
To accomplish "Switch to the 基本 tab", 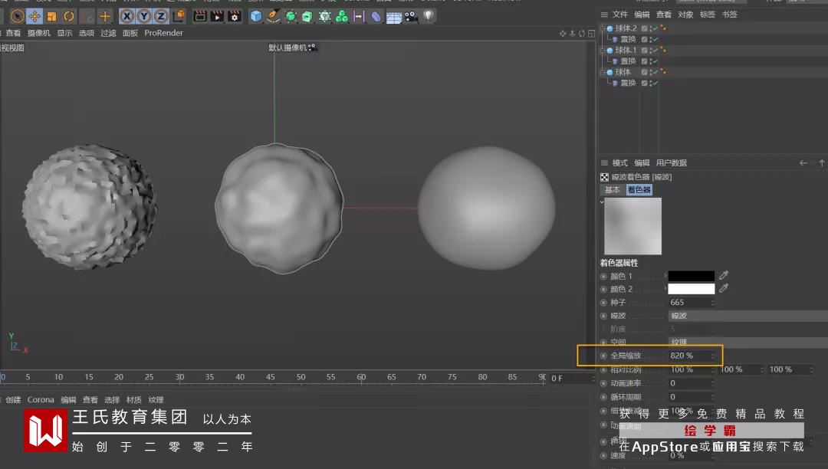I will (x=612, y=189).
